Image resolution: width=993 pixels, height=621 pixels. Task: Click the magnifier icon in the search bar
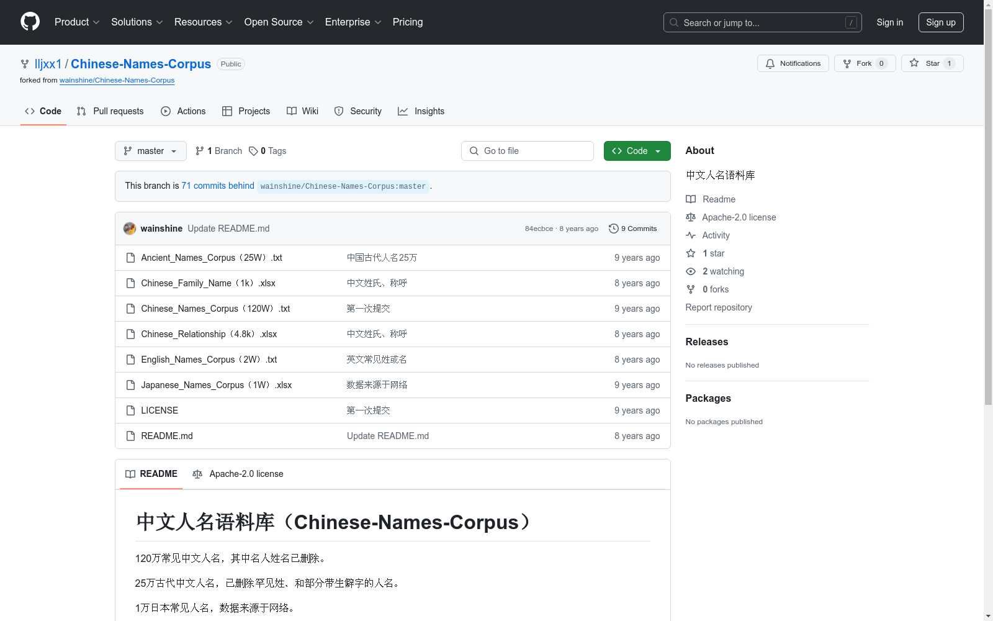click(x=674, y=22)
